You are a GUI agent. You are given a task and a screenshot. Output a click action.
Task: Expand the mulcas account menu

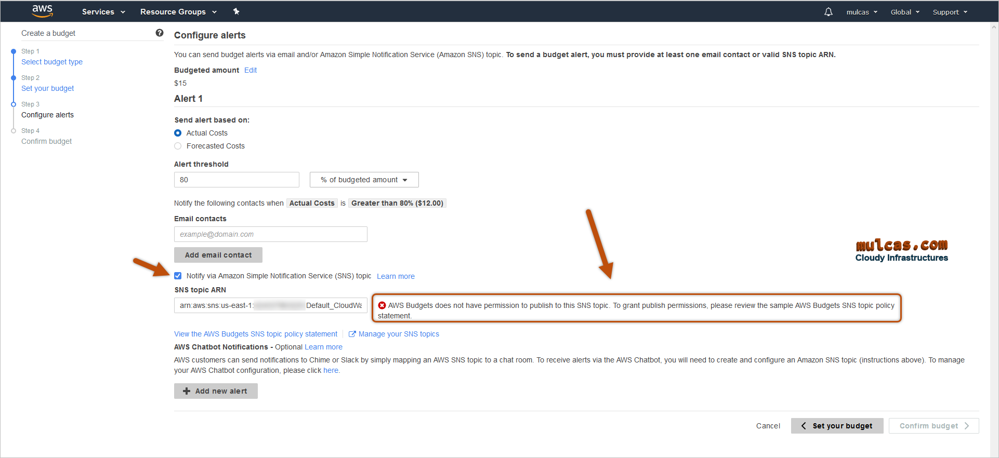point(861,12)
